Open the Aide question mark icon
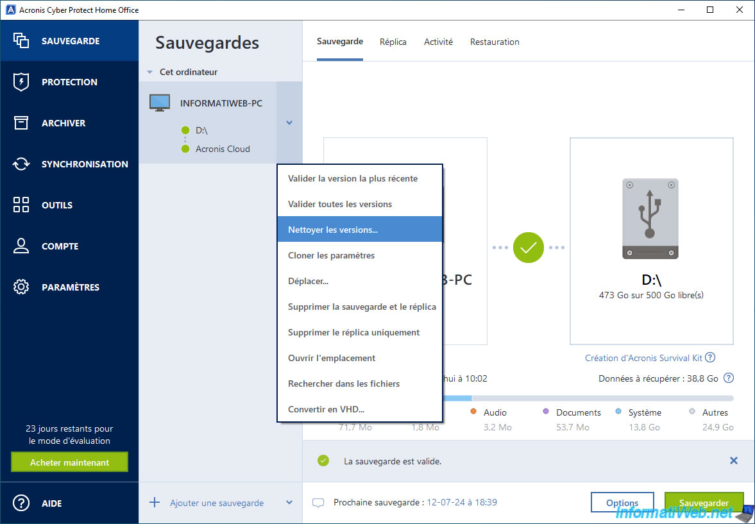Image resolution: width=755 pixels, height=524 pixels. (x=21, y=503)
